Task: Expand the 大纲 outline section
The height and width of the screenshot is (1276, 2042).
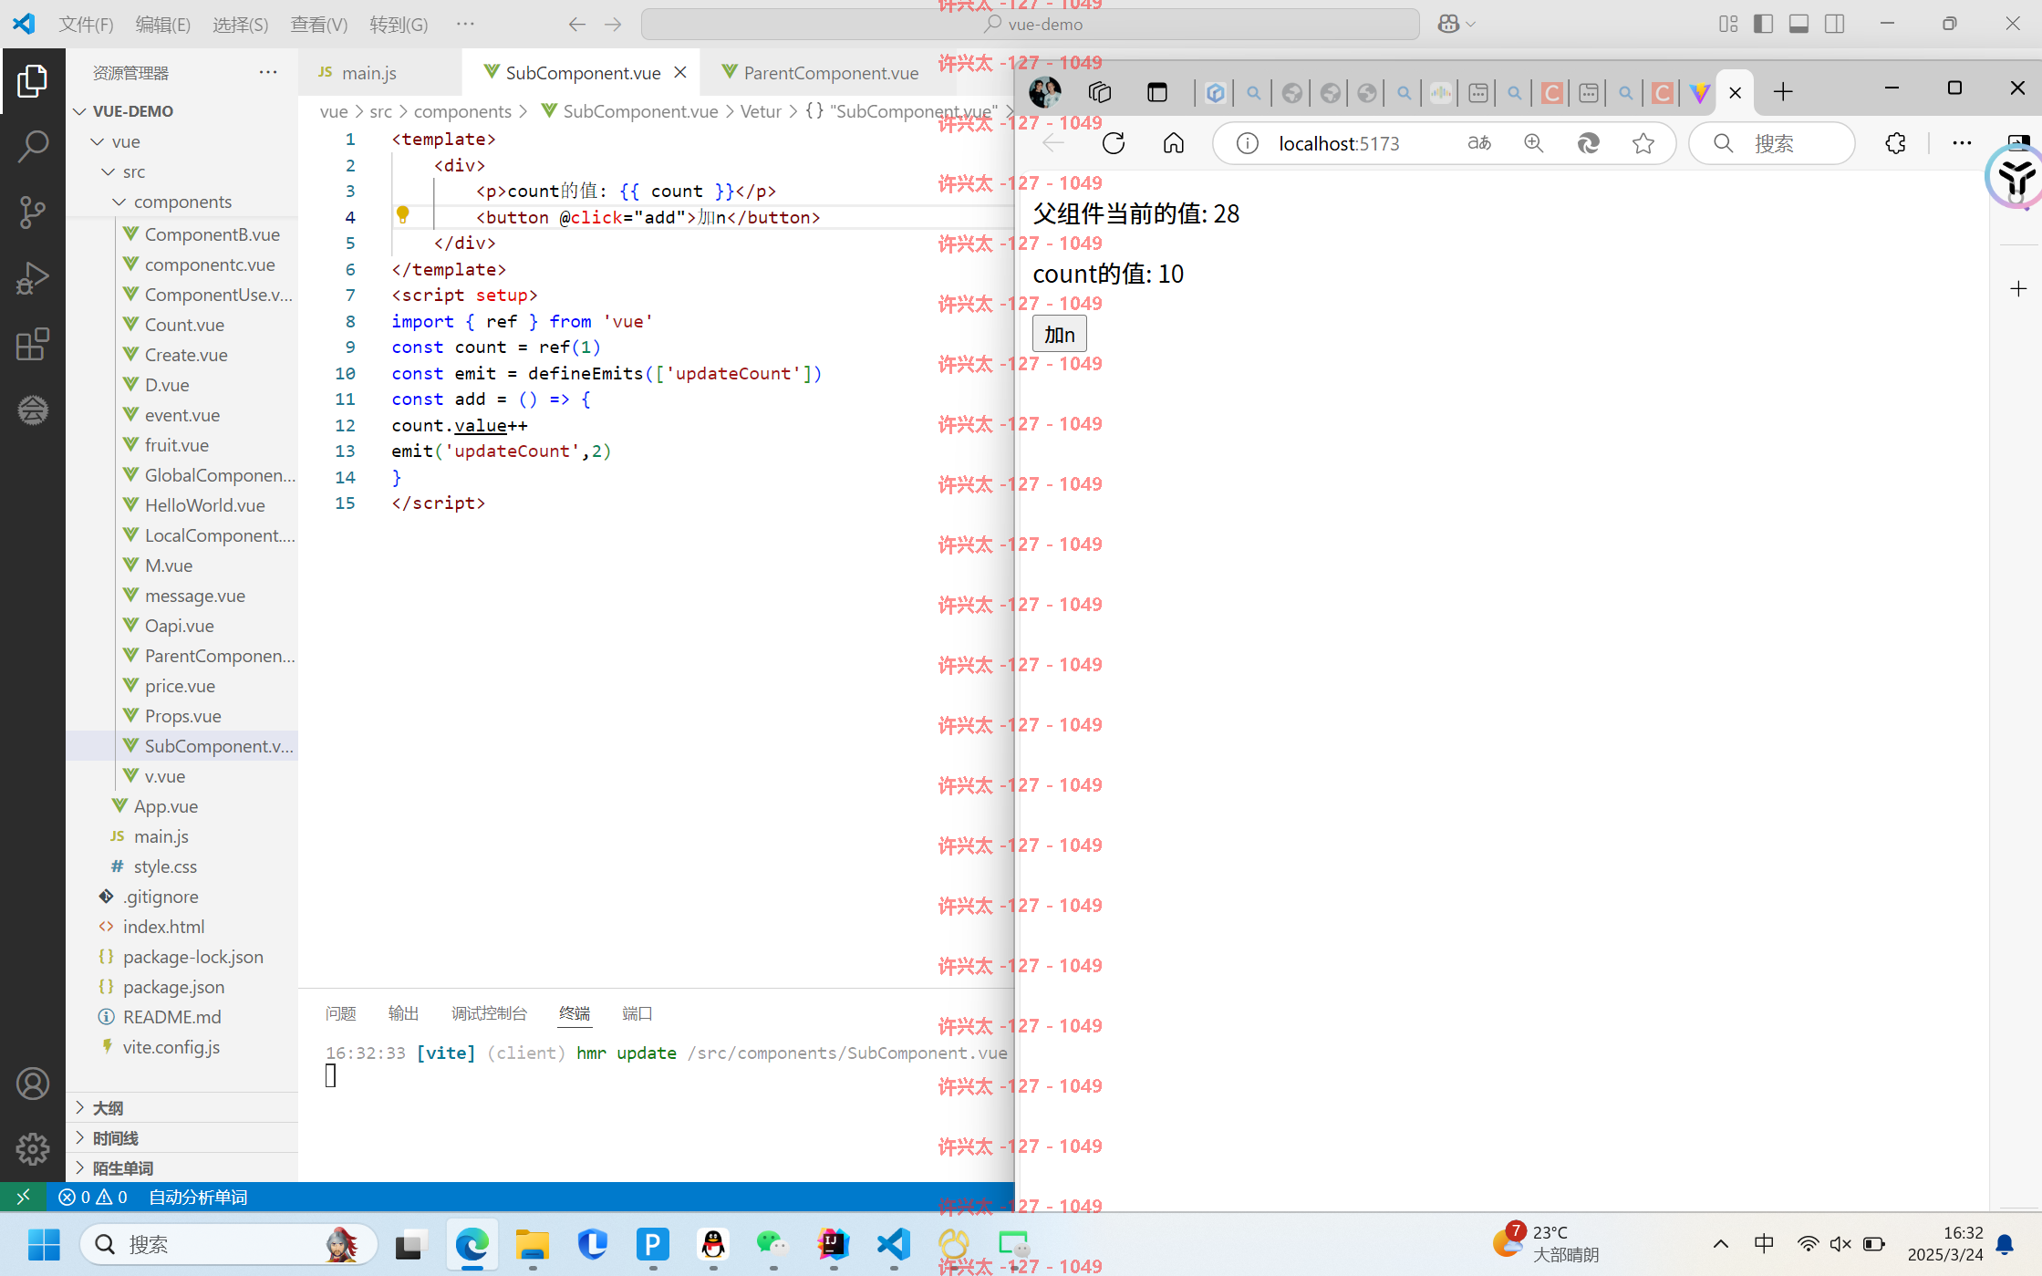Action: pyautogui.click(x=109, y=1107)
